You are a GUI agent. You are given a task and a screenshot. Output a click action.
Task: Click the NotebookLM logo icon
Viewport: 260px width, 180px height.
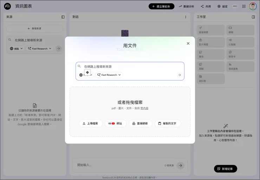tap(7, 6)
